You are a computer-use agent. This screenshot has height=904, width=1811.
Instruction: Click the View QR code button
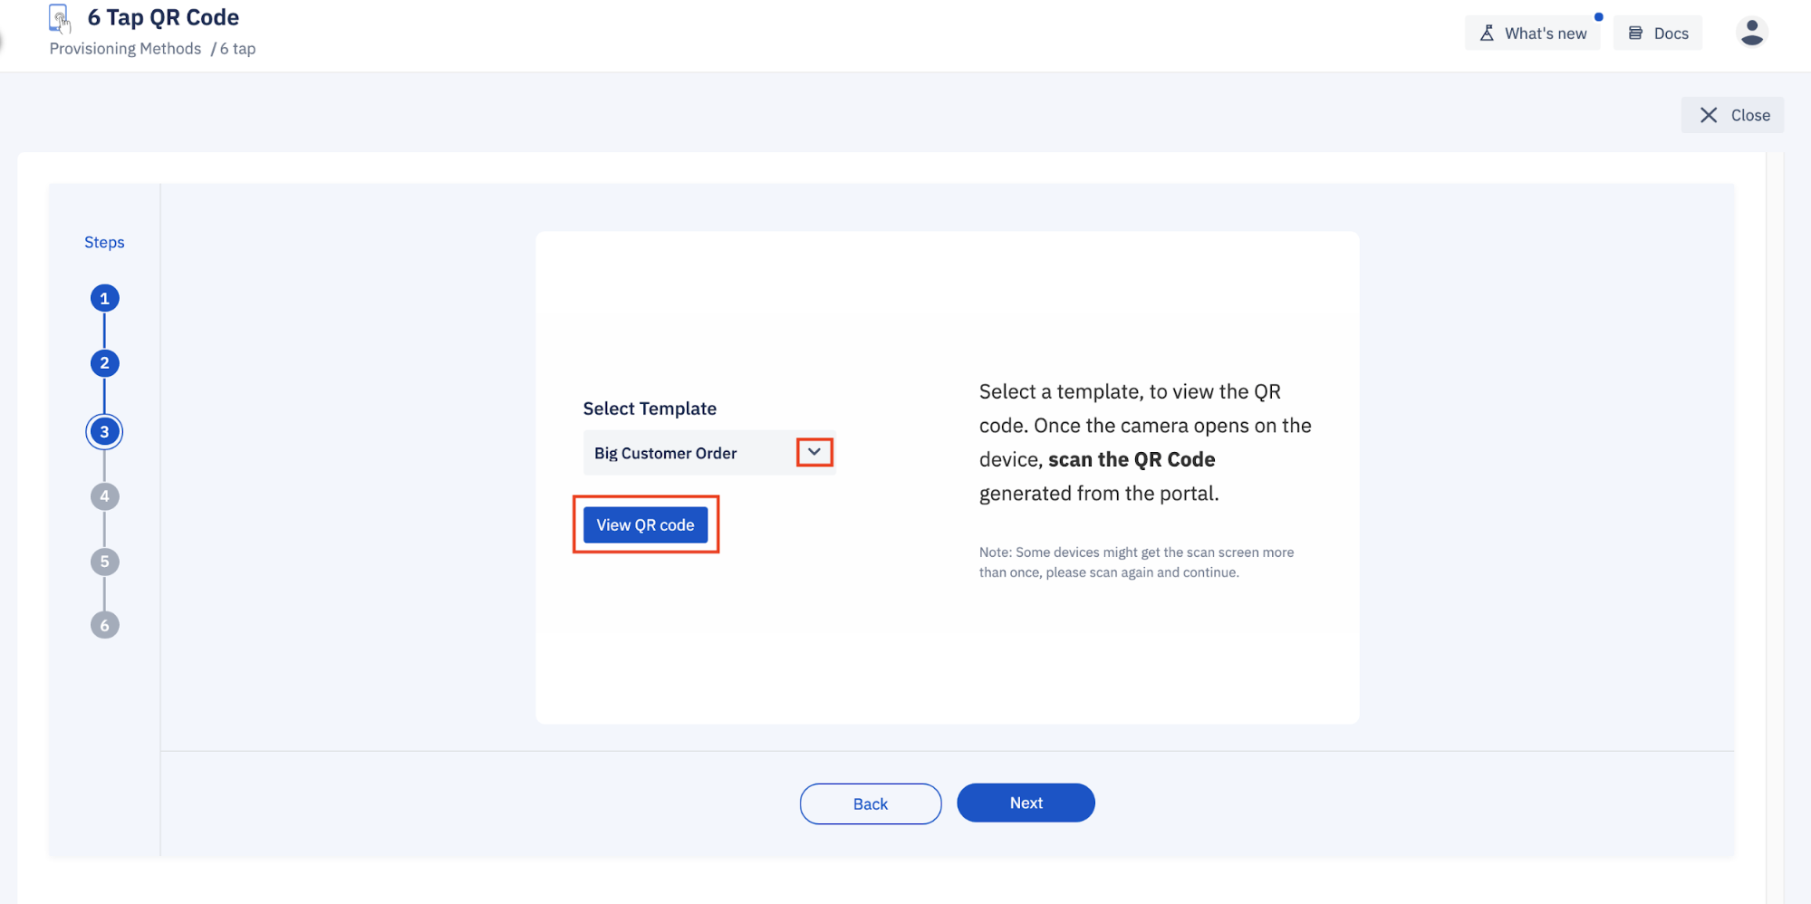coord(645,524)
